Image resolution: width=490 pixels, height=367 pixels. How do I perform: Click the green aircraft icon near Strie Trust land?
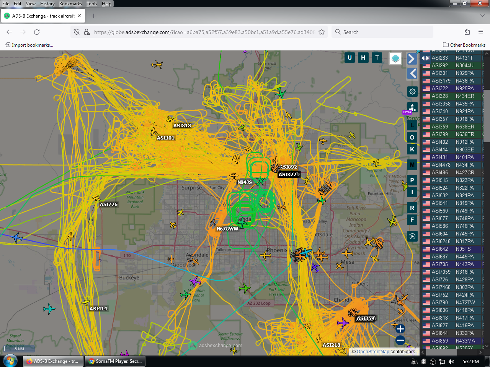pos(281,93)
